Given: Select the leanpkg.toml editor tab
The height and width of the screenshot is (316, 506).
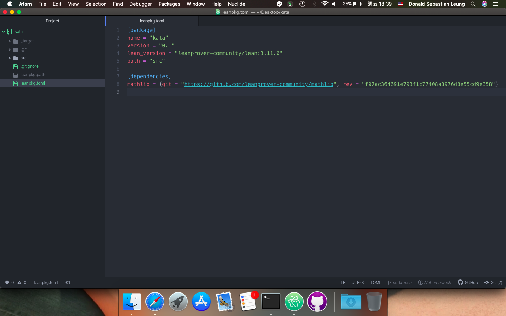Looking at the screenshot, I should [x=152, y=21].
